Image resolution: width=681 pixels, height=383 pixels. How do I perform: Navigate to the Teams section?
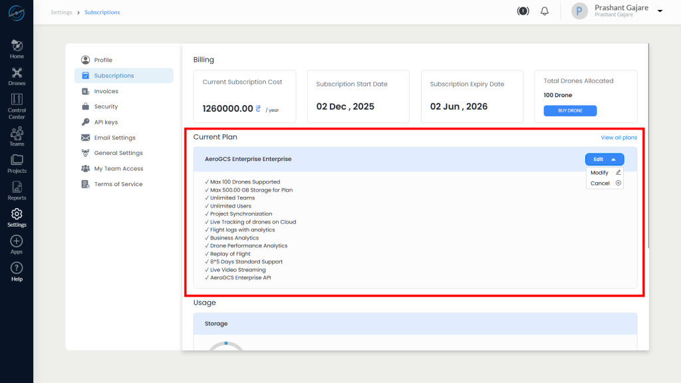click(x=16, y=136)
